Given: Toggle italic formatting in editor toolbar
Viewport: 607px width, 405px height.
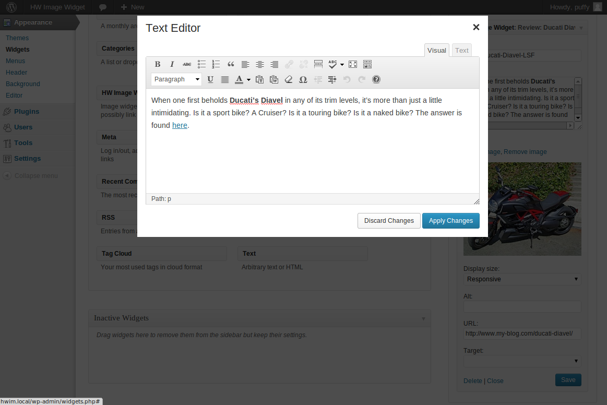Looking at the screenshot, I should coord(172,64).
